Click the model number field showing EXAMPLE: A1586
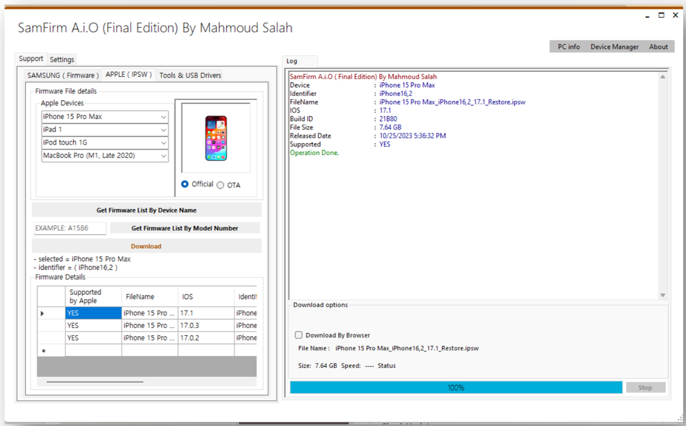This screenshot has height=426, width=686. click(70, 228)
